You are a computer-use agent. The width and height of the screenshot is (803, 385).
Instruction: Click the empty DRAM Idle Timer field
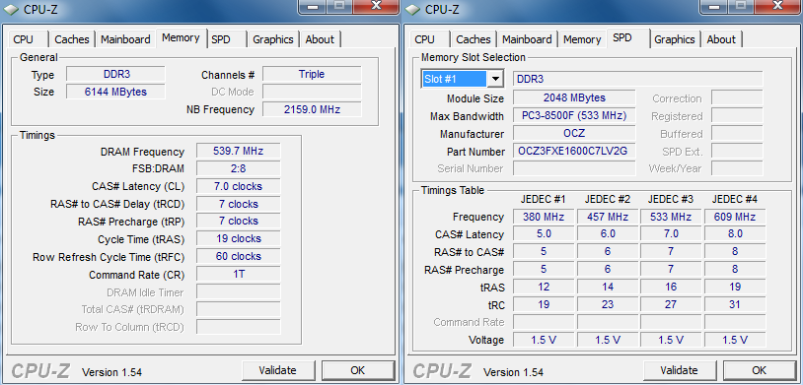238,291
